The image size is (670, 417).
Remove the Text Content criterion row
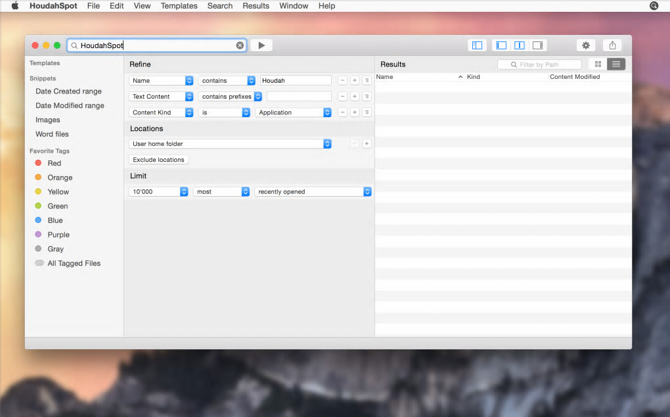pyautogui.click(x=342, y=96)
